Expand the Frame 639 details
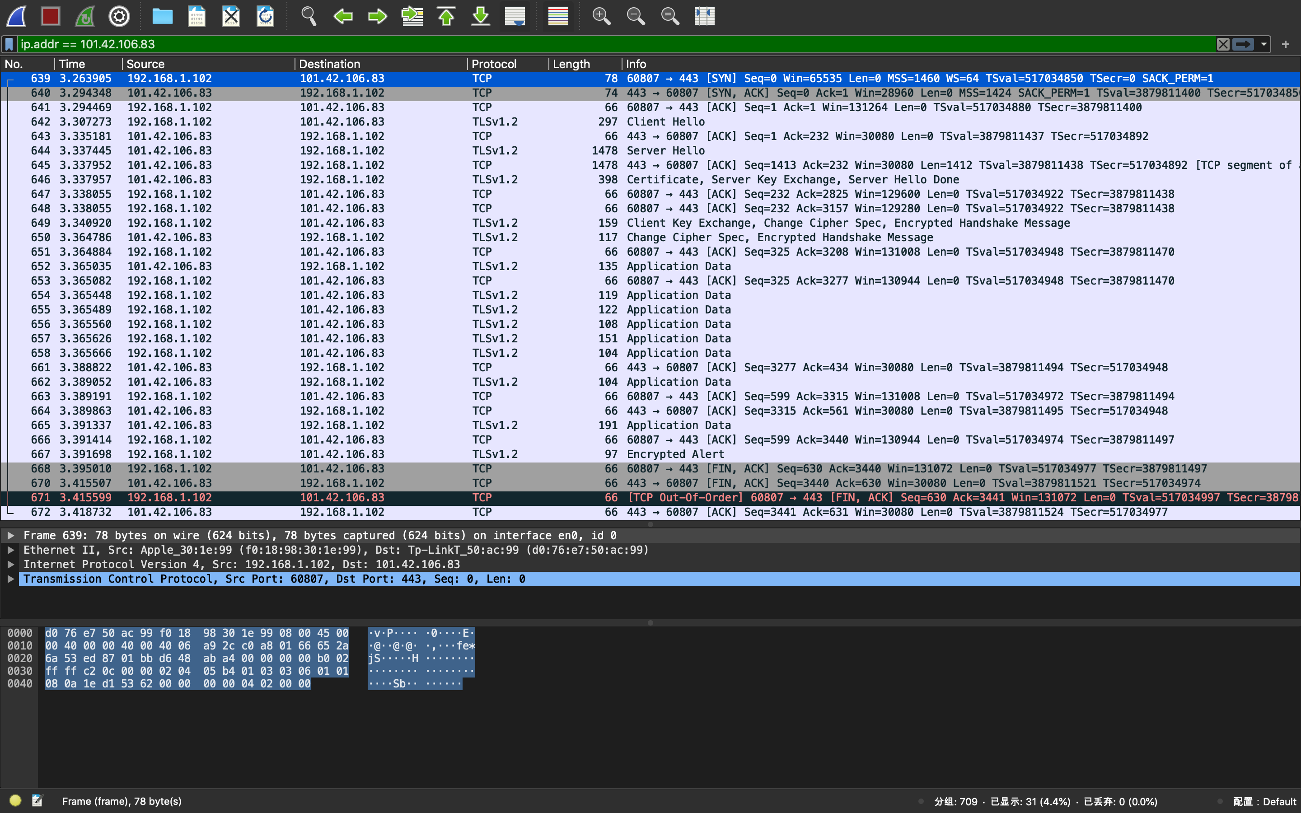 [x=10, y=536]
